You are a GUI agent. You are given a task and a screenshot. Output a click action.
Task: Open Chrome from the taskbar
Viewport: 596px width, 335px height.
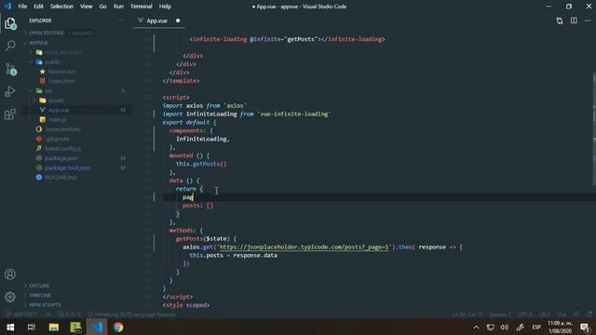[118, 327]
